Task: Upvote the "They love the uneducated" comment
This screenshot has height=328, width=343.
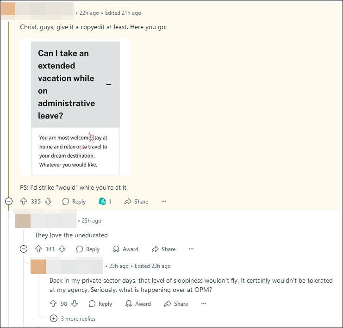Action: pyautogui.click(x=38, y=249)
